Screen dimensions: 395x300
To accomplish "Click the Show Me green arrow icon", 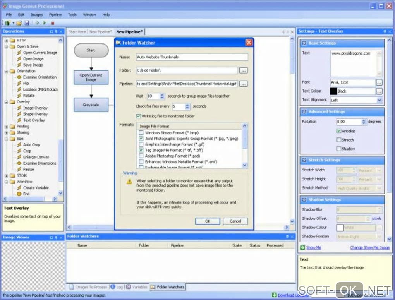I will [302, 247].
